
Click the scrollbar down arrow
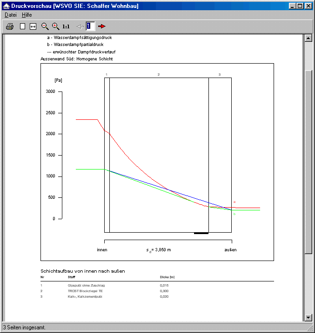click(308, 317)
